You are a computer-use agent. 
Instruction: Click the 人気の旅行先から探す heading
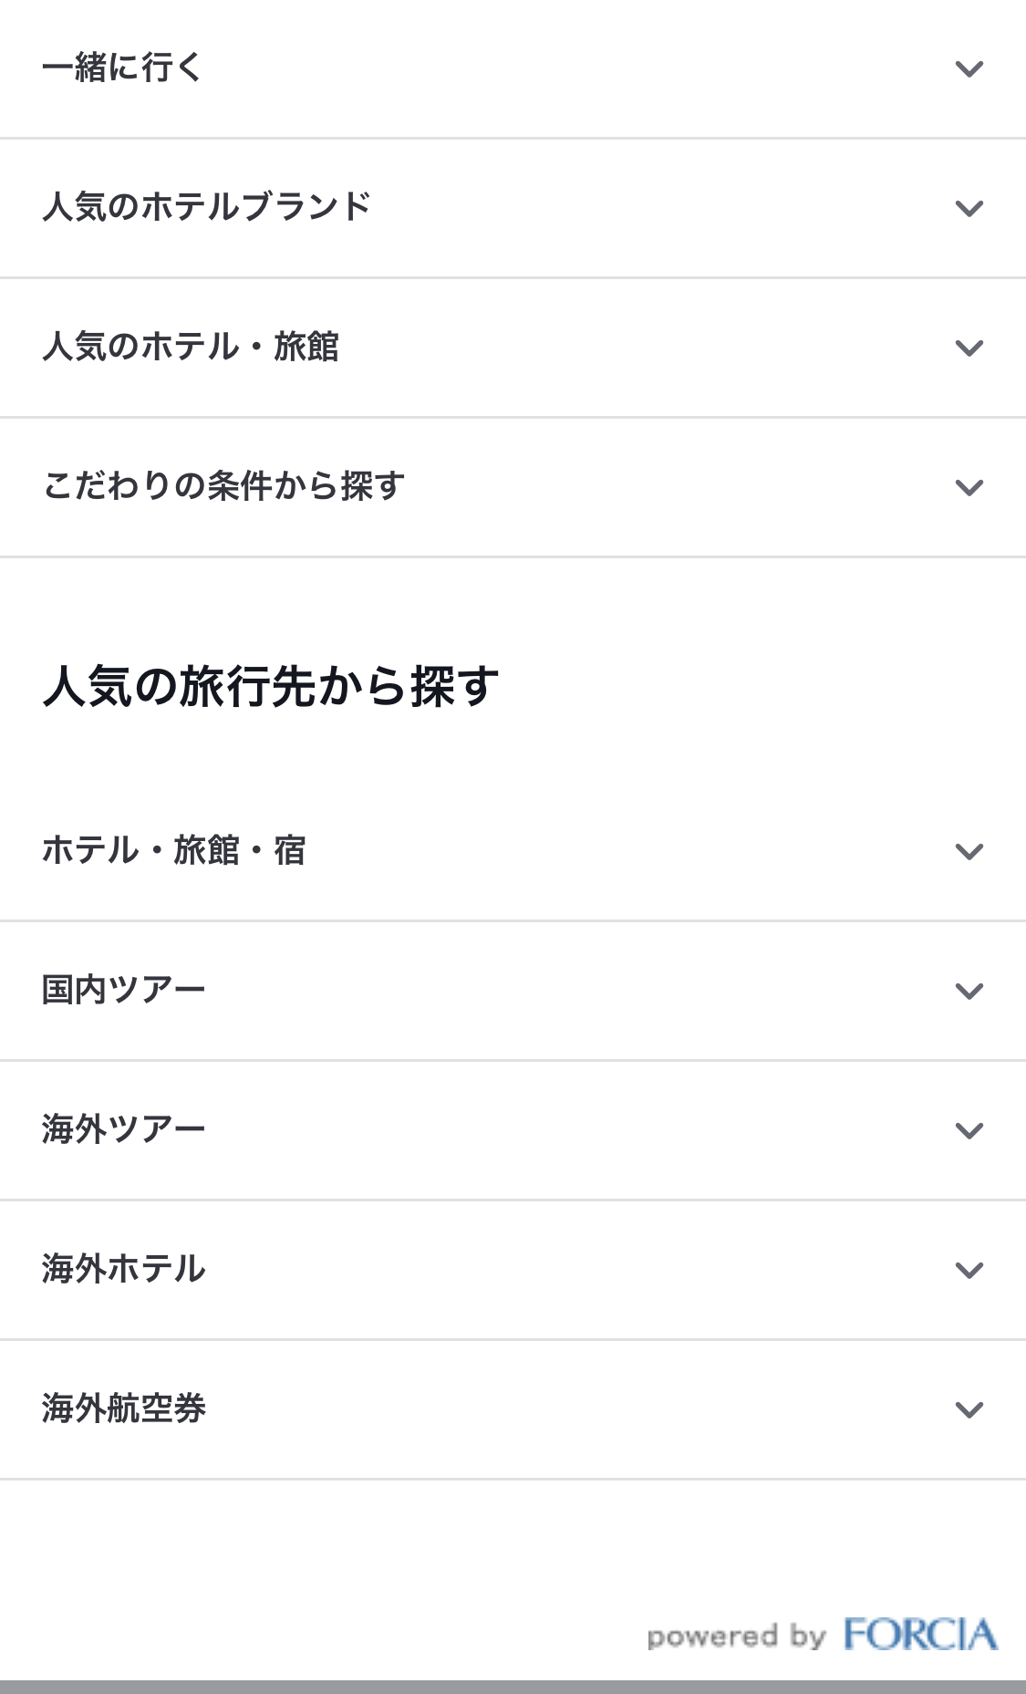[271, 686]
